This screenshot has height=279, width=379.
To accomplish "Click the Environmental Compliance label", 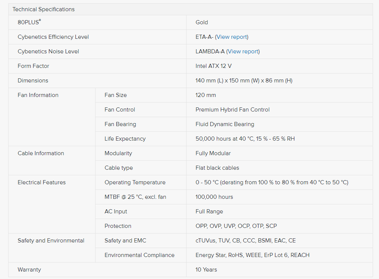I will pyautogui.click(x=139, y=255).
